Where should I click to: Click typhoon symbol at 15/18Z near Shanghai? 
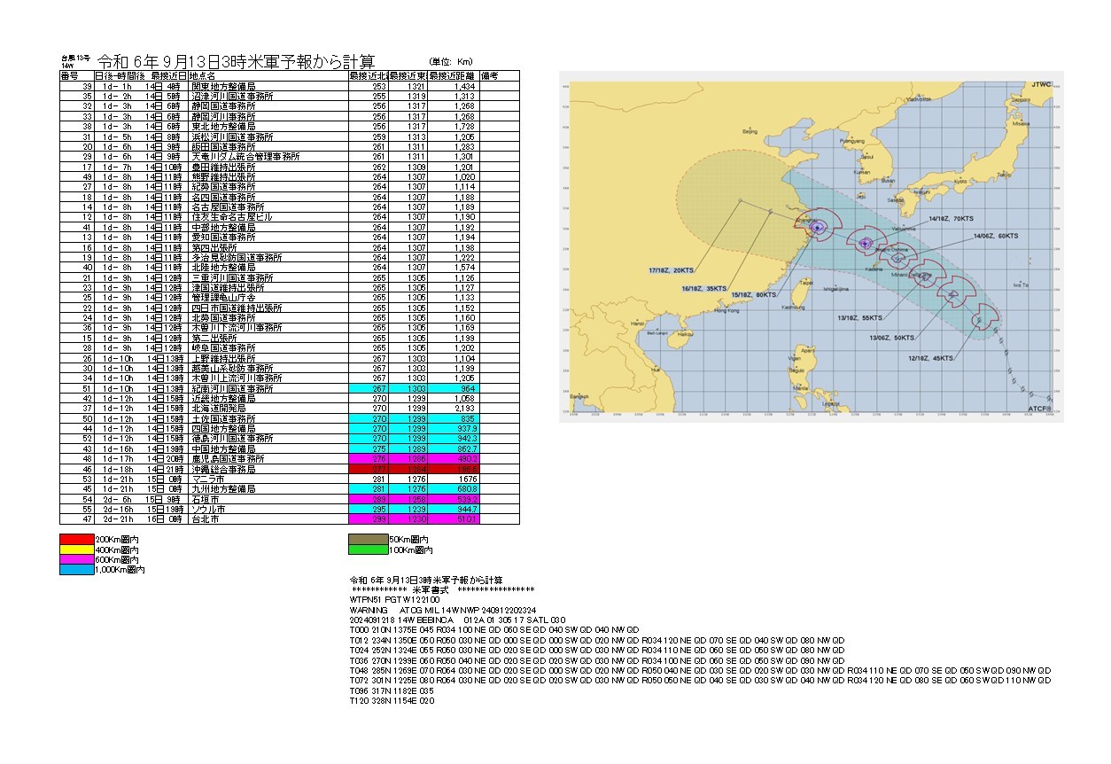click(816, 228)
